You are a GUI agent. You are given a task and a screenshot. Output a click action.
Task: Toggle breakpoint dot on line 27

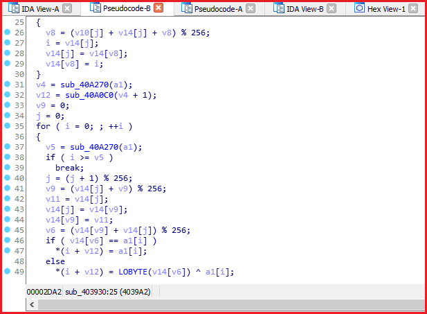click(x=8, y=42)
